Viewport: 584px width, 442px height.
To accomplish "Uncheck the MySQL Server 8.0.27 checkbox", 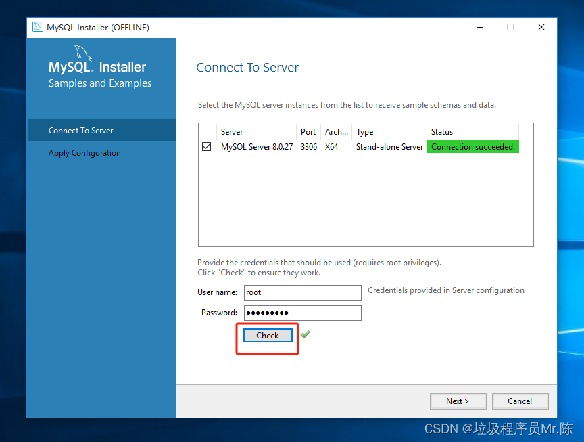I will click(x=206, y=147).
